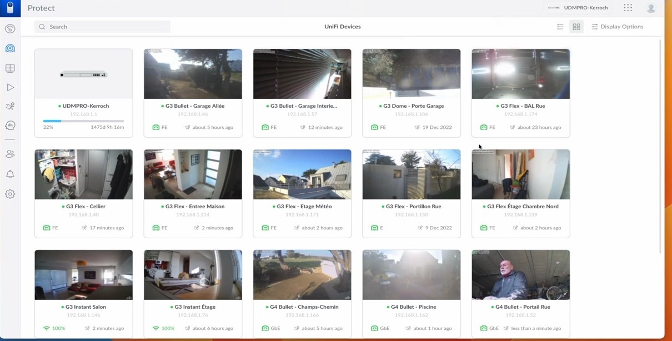Click the G3 Dome - Porte Garage name
Image resolution: width=672 pixels, height=341 pixels.
(414, 106)
